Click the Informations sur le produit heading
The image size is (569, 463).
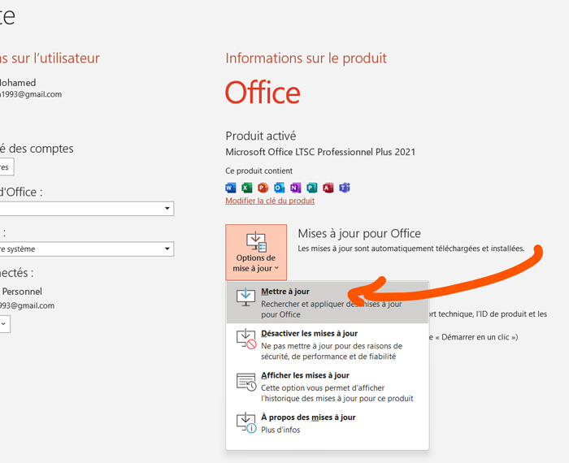306,58
